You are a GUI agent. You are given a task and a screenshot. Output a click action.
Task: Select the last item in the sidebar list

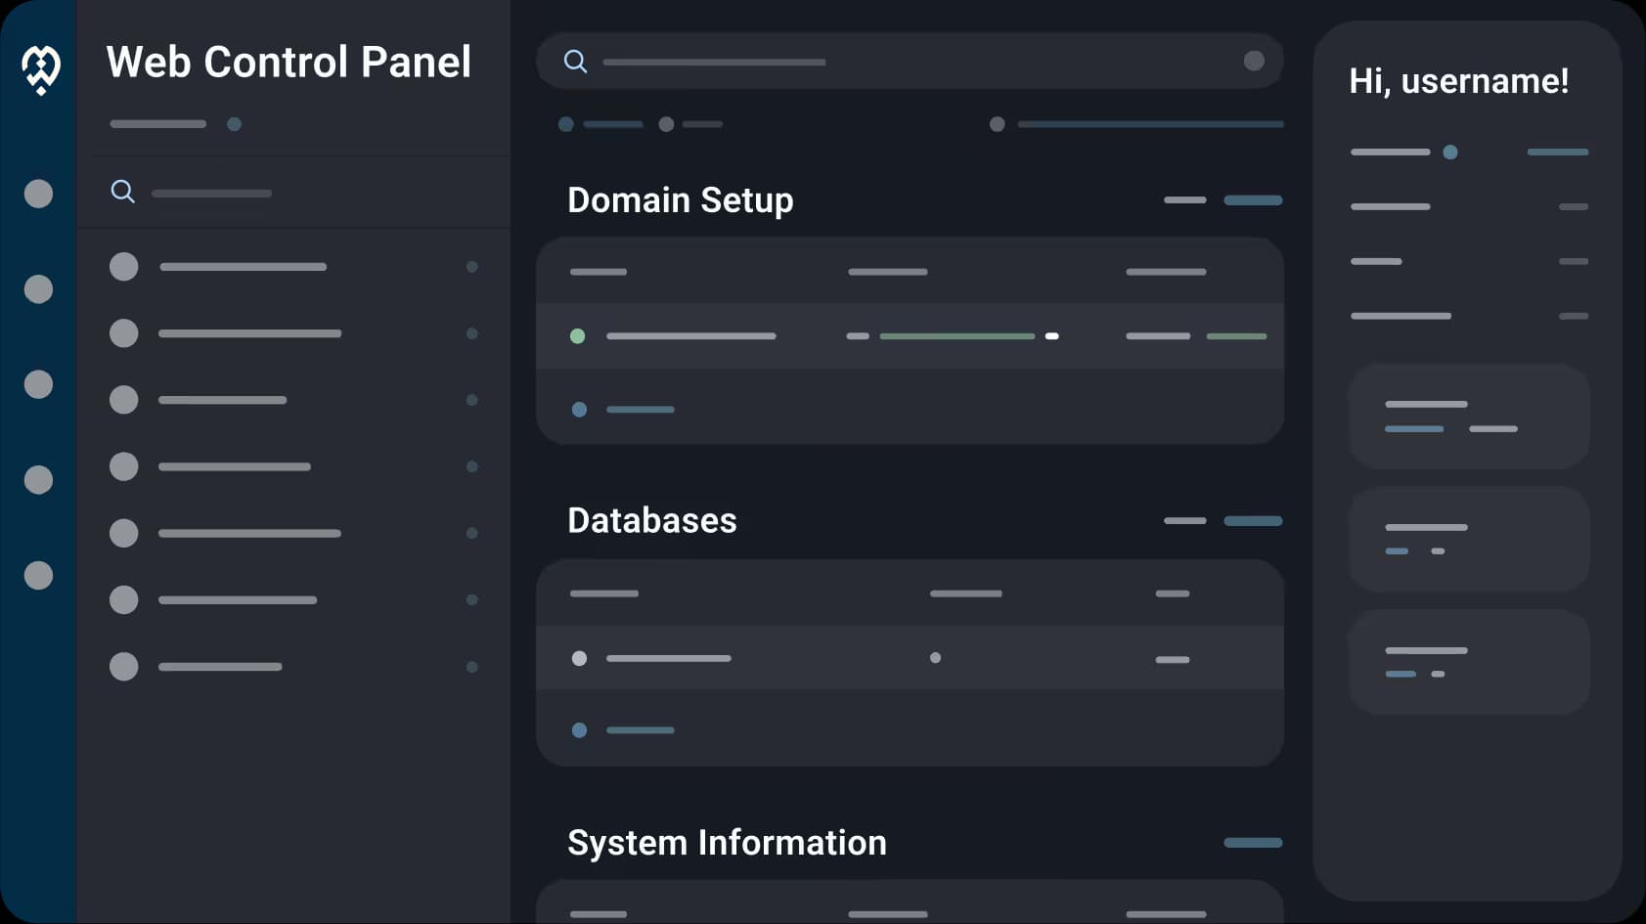click(x=220, y=667)
